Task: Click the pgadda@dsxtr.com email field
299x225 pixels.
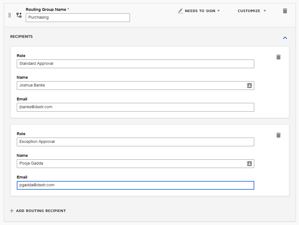Action: (136, 185)
